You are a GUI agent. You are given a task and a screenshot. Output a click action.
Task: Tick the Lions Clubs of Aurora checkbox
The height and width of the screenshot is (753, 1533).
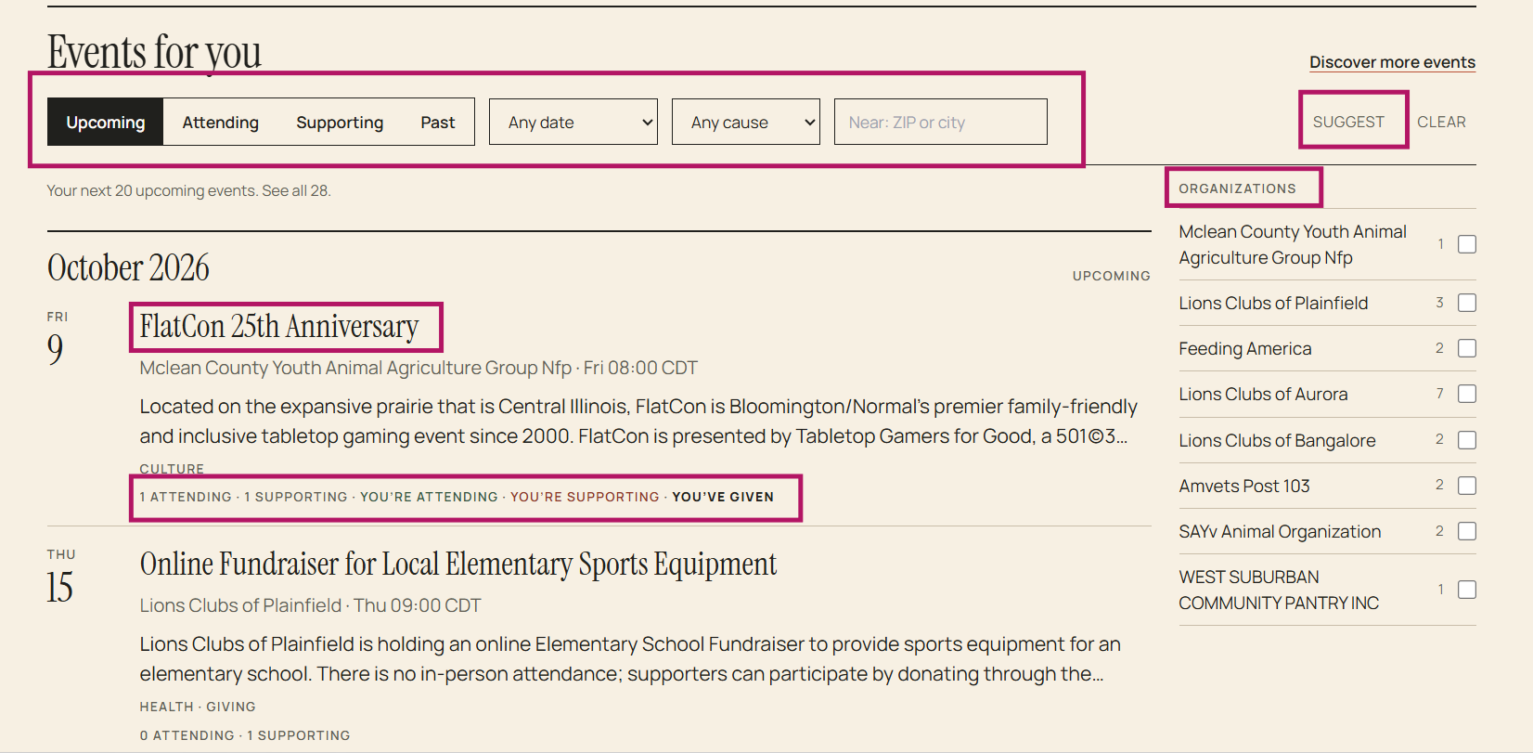click(x=1467, y=394)
